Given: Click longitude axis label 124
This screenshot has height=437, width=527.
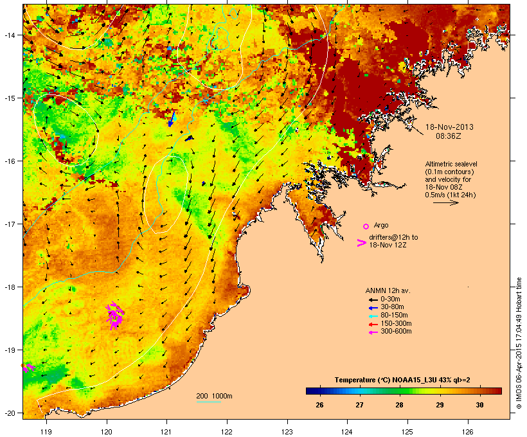Looking at the screenshot, I should pos(347,432).
